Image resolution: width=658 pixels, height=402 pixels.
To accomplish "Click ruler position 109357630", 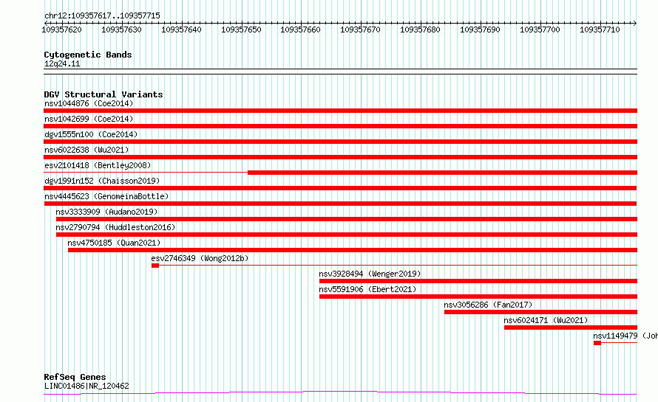I will [122, 30].
